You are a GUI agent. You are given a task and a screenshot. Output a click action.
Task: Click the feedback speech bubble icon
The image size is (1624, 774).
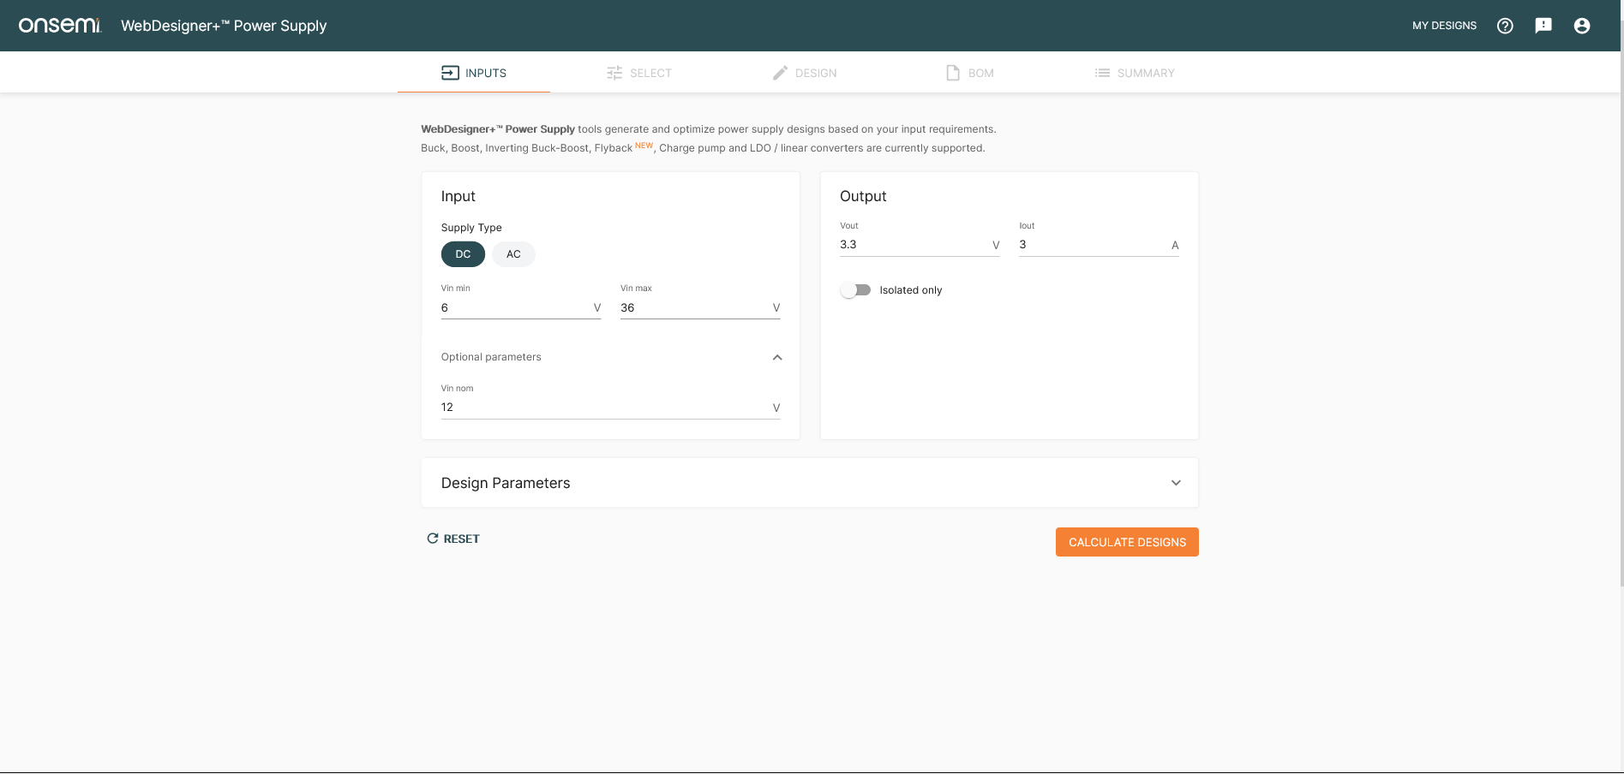click(x=1543, y=26)
